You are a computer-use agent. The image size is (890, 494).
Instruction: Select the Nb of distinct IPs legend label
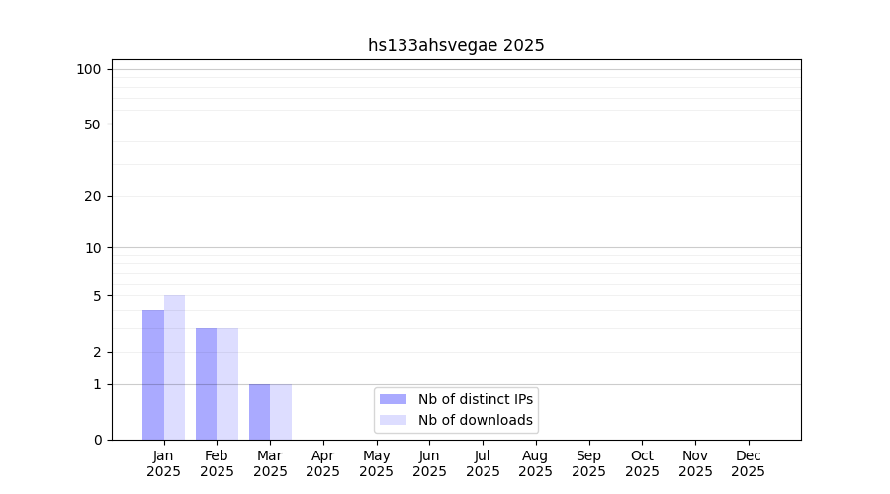click(476, 399)
